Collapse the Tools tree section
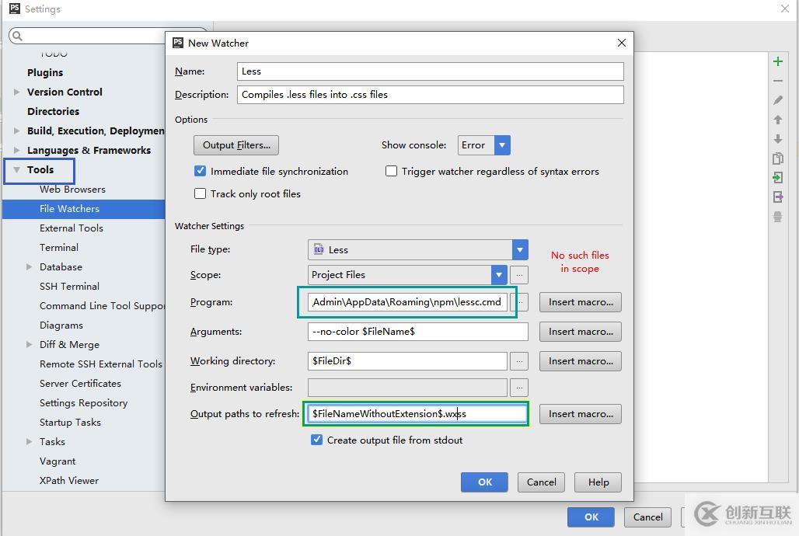Viewport: 799px width, 536px height. point(17,169)
